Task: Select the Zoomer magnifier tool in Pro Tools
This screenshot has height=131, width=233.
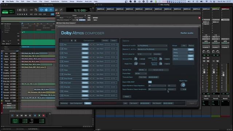Action: 36,10
